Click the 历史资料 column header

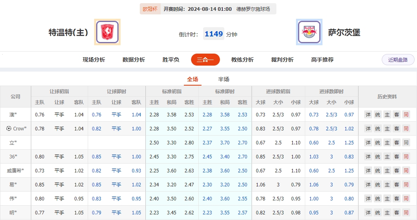pos(387,97)
